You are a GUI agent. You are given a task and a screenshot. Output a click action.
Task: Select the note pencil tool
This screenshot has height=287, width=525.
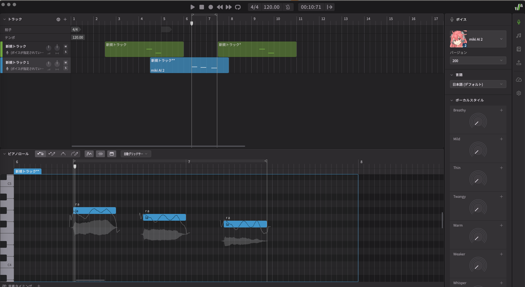(52, 154)
